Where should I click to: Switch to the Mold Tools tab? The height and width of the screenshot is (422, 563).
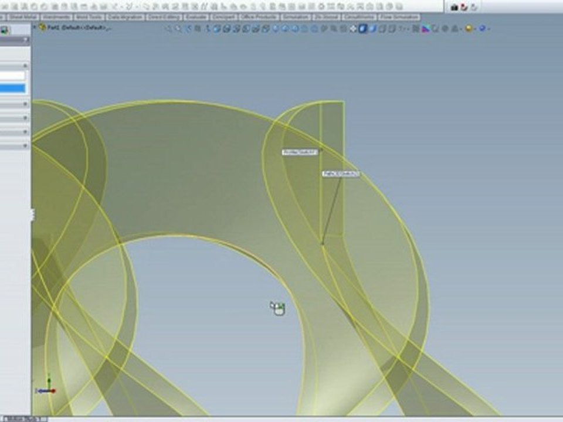[x=89, y=17]
